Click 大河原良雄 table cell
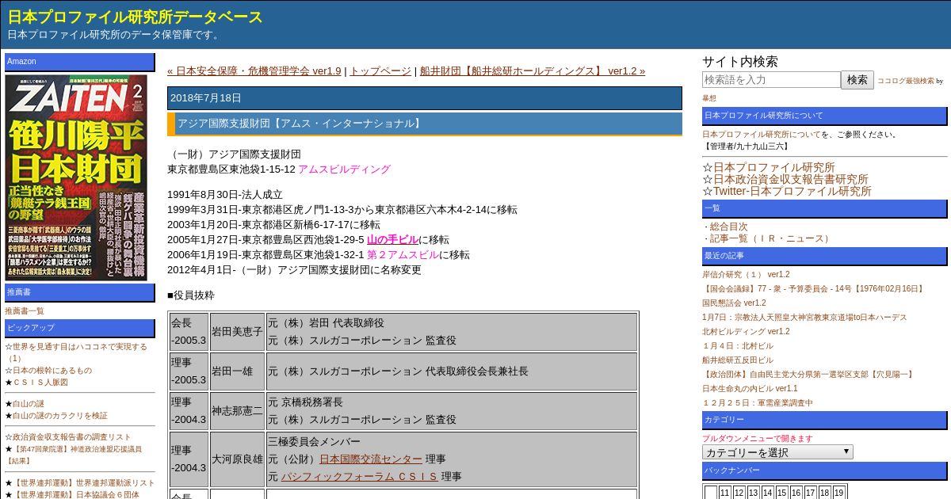This screenshot has height=499, width=951. click(x=237, y=459)
